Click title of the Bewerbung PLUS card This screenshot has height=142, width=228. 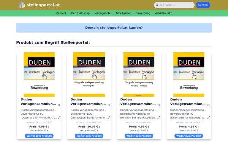tap(88, 101)
